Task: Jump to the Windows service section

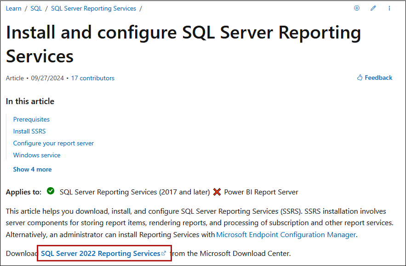Action: click(37, 155)
